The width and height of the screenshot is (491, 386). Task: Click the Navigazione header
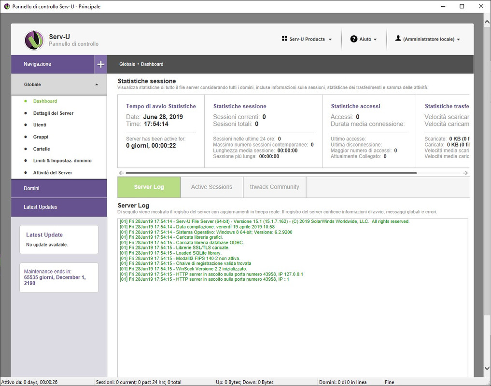click(x=53, y=64)
